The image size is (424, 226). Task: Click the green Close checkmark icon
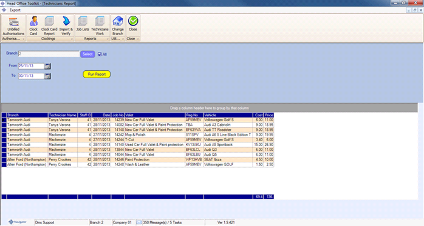(133, 21)
